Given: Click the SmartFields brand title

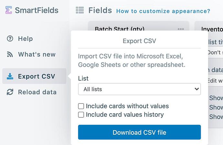Looking at the screenshot, I should (37, 10).
